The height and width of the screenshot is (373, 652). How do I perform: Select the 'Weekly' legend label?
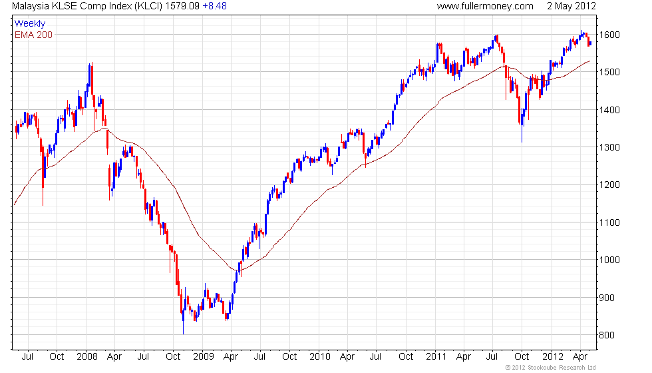pos(30,24)
